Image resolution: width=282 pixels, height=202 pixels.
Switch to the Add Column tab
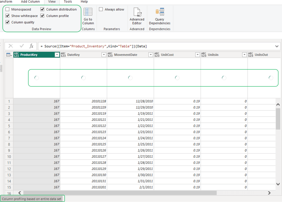tap(30, 2)
